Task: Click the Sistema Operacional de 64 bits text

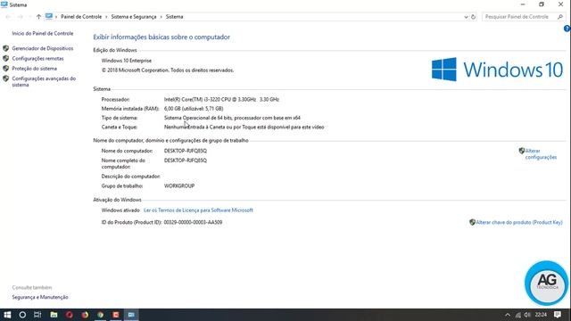Action: pyautogui.click(x=232, y=118)
